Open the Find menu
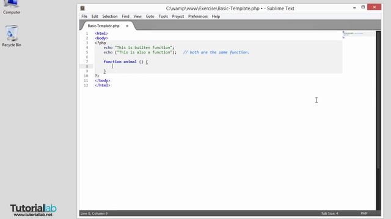 pos(125,16)
